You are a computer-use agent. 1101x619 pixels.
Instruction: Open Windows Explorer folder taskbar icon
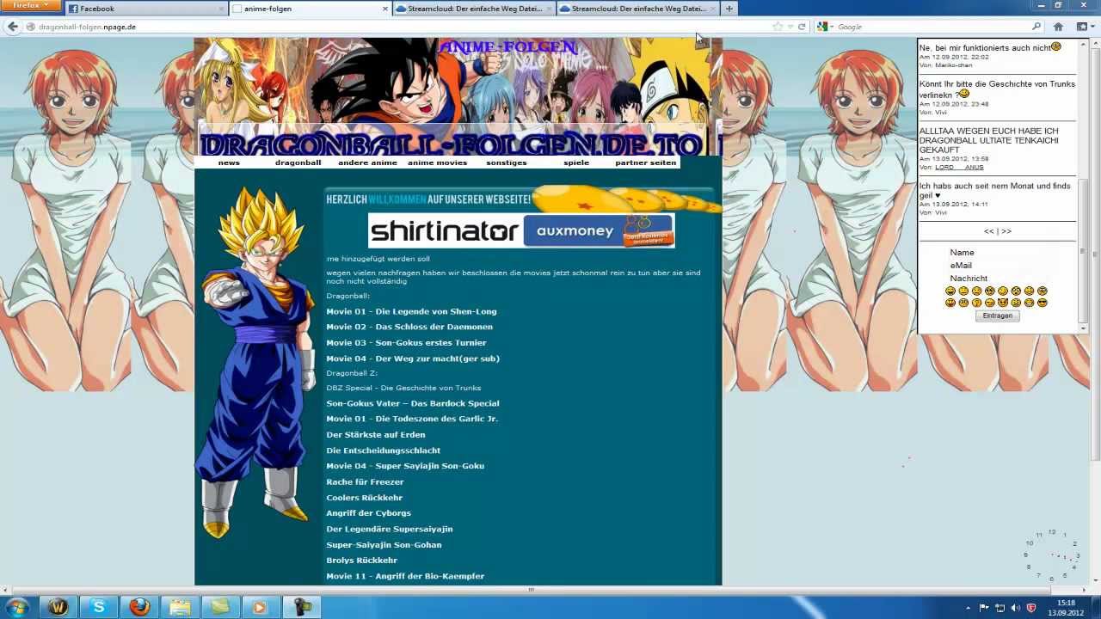coord(180,607)
